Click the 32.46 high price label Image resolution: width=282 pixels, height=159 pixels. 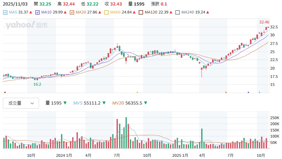pyautogui.click(x=264, y=22)
